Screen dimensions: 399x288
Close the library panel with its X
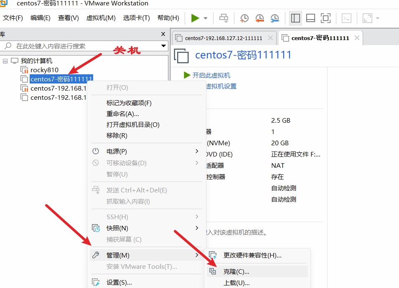tap(163, 34)
